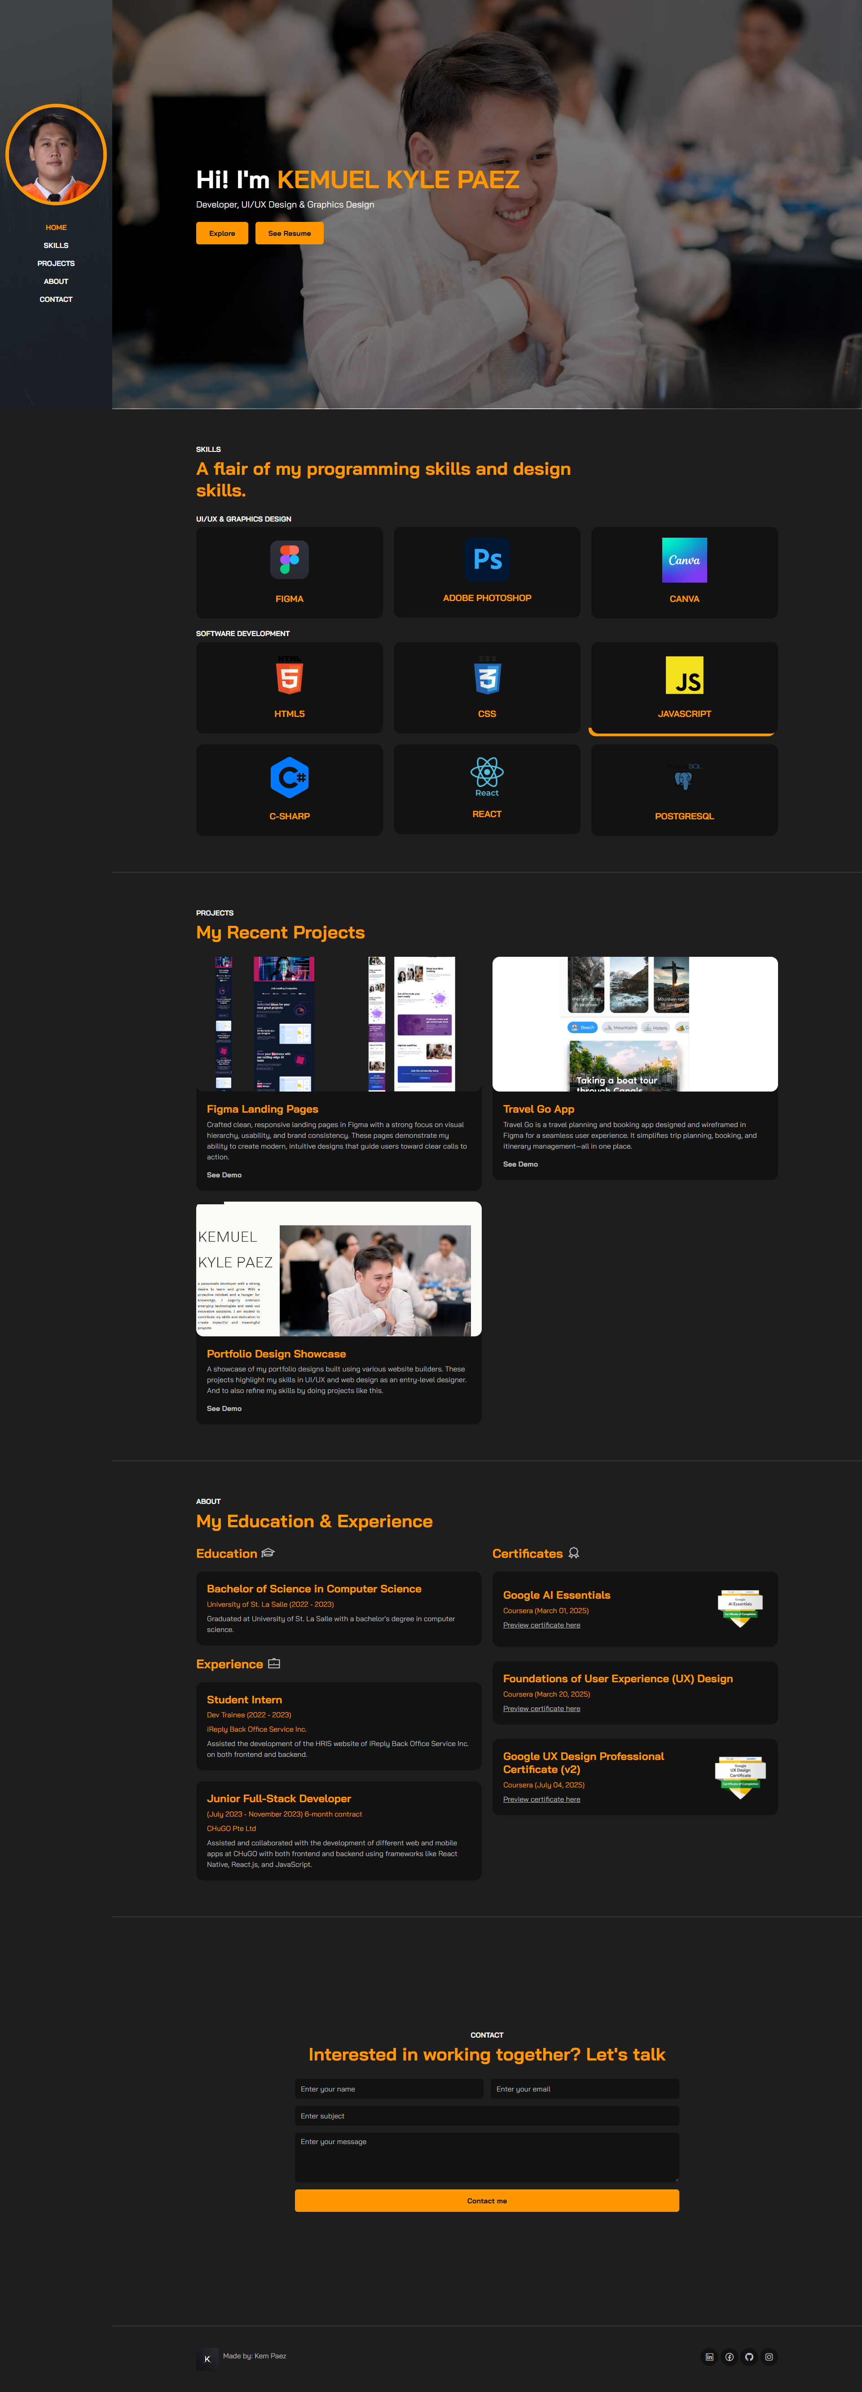Focus the Enter your name field
862x2392 pixels.
390,2088
